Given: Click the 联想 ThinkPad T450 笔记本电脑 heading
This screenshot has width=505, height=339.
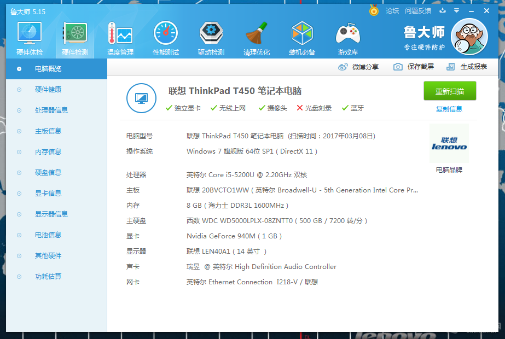Looking at the screenshot, I should pyautogui.click(x=235, y=91).
